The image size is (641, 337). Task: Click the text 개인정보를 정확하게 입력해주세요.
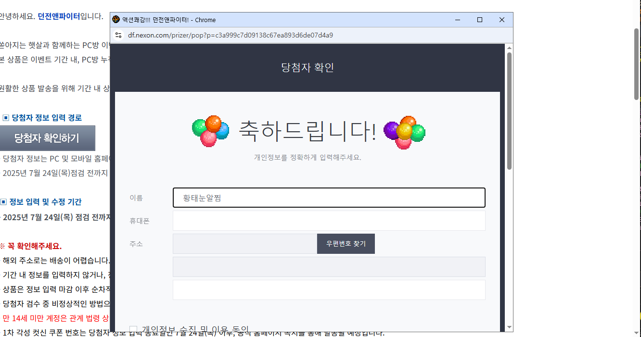coord(308,157)
